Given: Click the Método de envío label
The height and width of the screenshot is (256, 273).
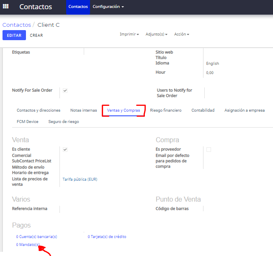Looking at the screenshot, I should pyautogui.click(x=28, y=167).
